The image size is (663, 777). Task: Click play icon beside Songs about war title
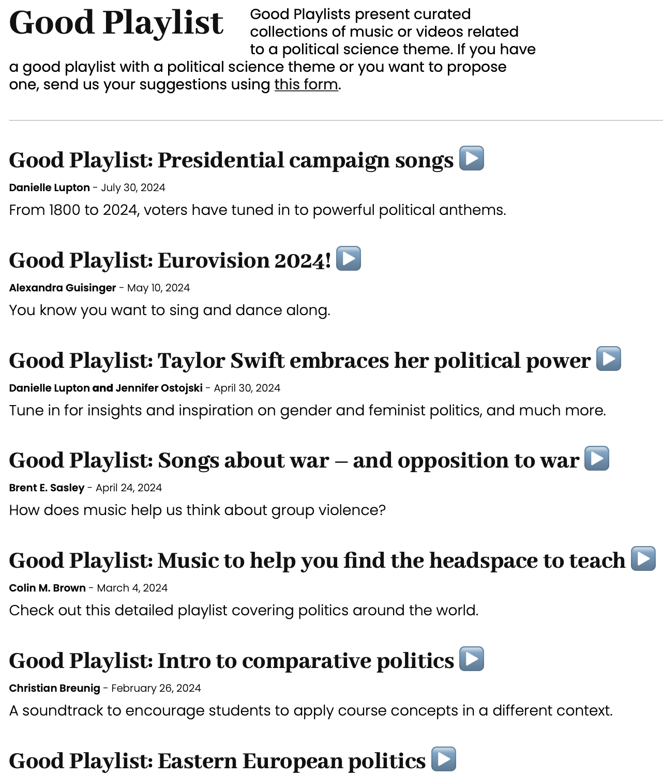point(597,458)
